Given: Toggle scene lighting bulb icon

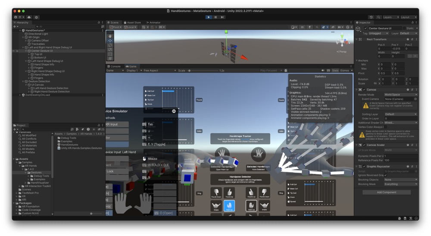Looking at the screenshot, I should [x=310, y=27].
